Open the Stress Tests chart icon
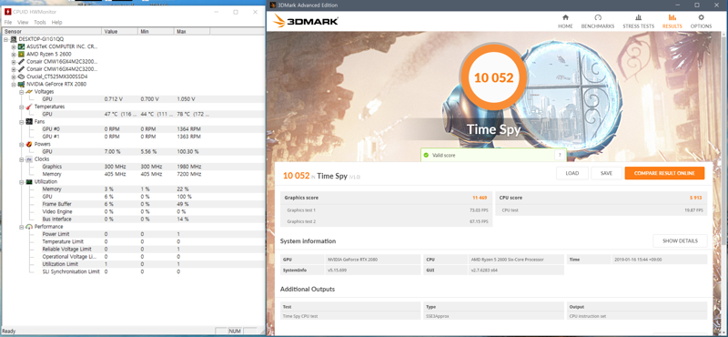This screenshot has width=728, height=337. tap(639, 17)
